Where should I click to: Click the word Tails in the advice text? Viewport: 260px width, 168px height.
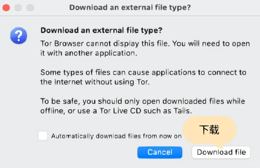183,111
